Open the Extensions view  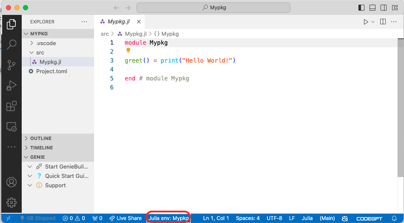click(11, 106)
